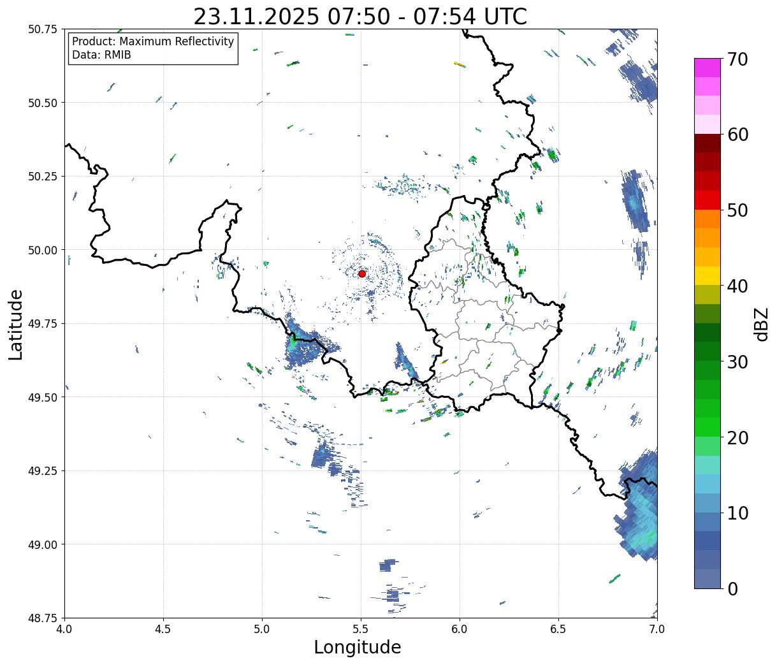Click the latitude tick label 49.50
Screen dimensions: 777x663
click(x=43, y=397)
